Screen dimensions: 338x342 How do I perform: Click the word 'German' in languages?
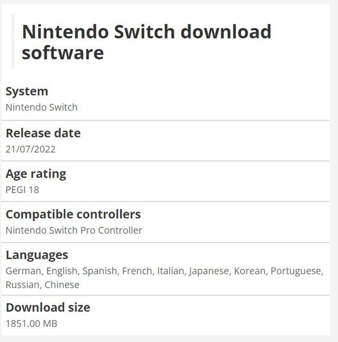click(x=23, y=271)
